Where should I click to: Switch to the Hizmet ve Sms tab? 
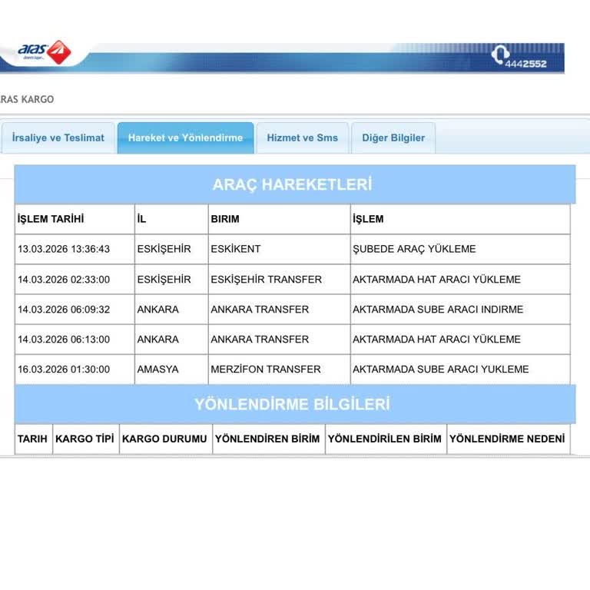[x=303, y=138]
